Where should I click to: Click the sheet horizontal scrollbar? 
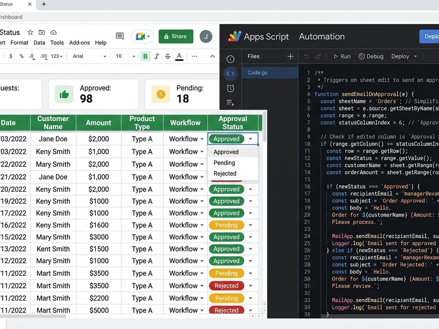[x=33, y=316]
